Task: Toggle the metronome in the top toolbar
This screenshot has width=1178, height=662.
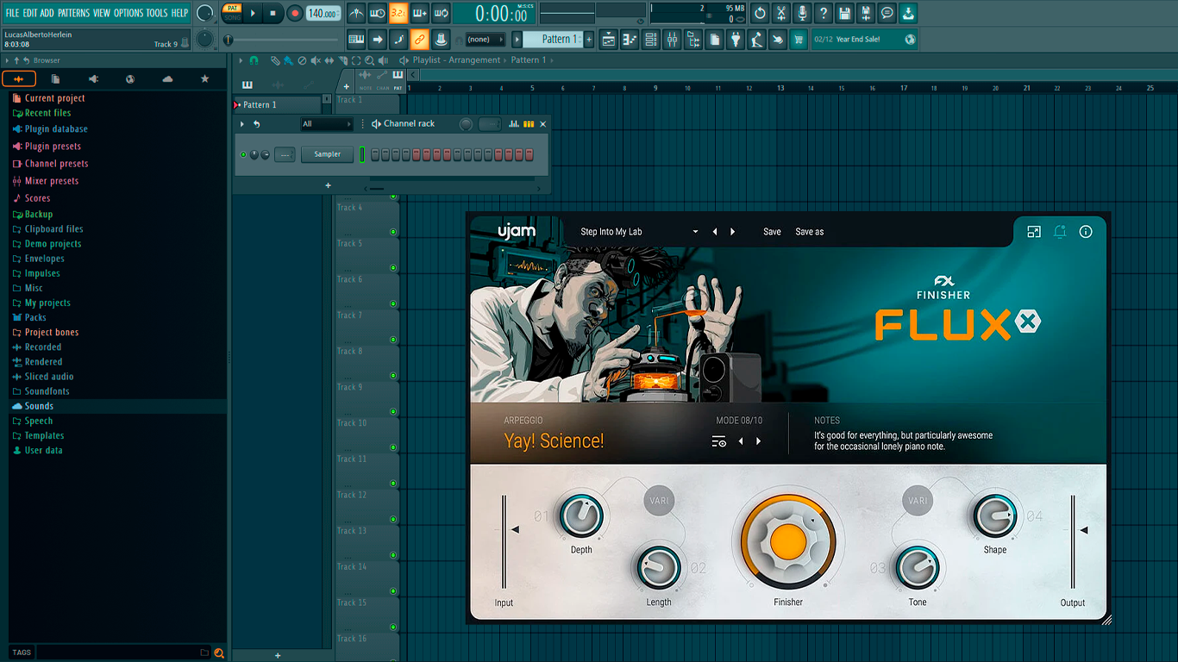Action: click(x=356, y=13)
